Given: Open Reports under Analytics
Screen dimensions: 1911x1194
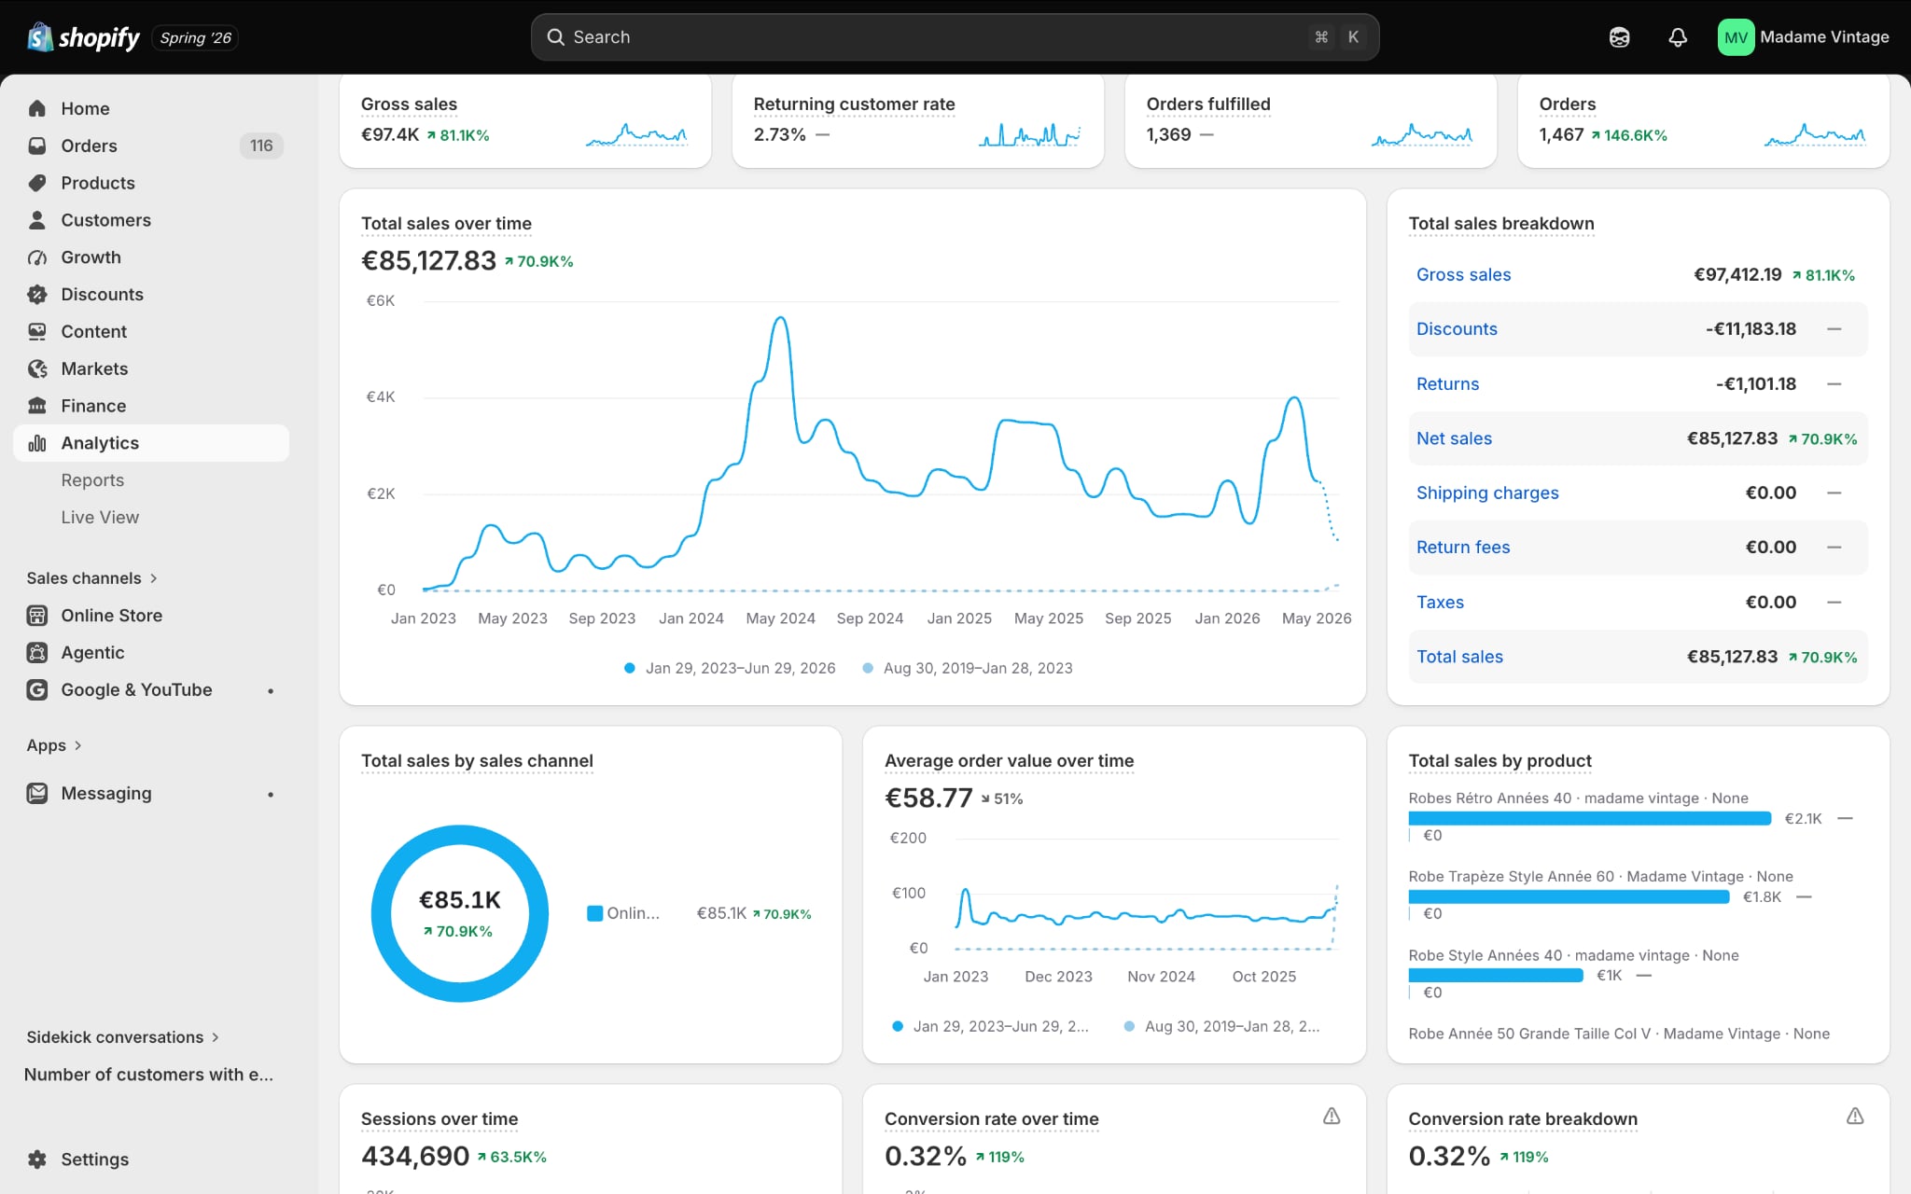Looking at the screenshot, I should coord(92,480).
